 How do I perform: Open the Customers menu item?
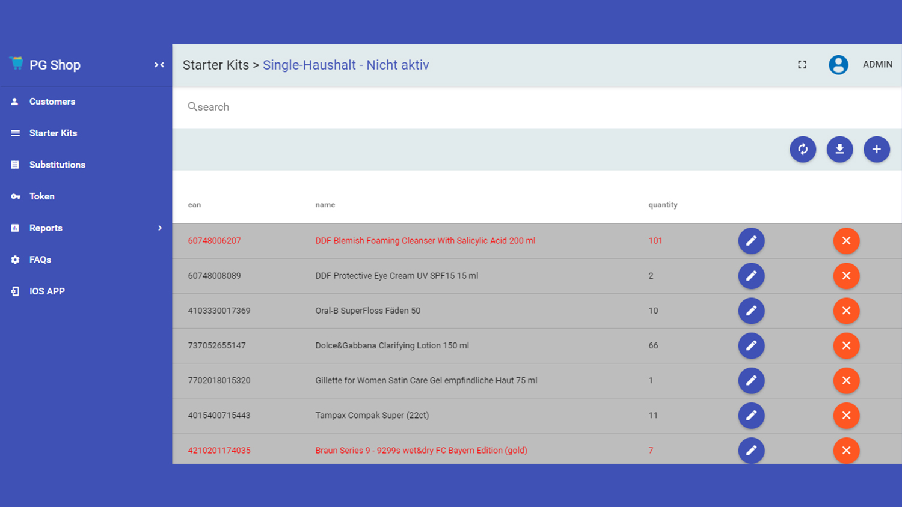[x=86, y=102]
